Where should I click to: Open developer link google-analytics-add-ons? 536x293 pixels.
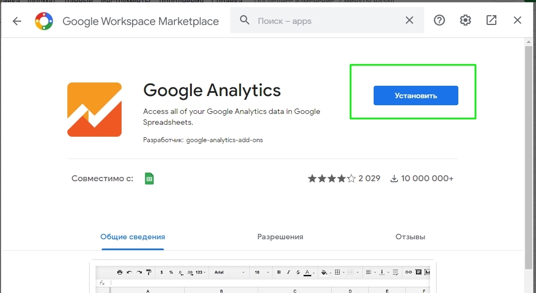[x=225, y=140]
